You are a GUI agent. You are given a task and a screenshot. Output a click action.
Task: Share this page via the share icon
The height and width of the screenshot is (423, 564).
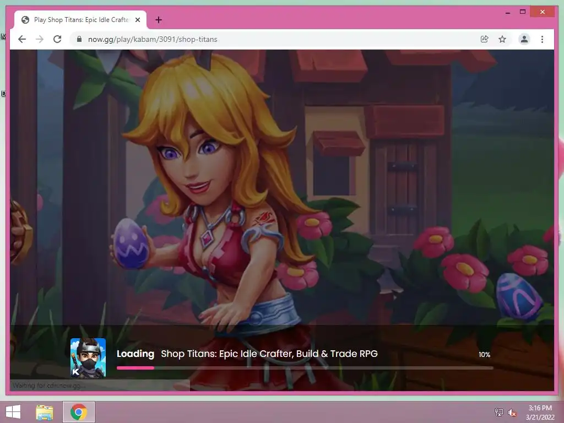point(485,39)
